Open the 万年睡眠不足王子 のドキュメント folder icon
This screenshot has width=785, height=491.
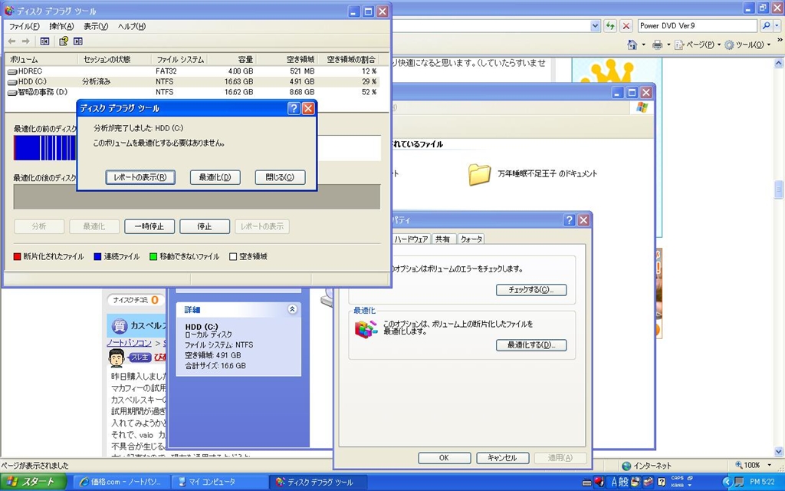[x=479, y=174]
